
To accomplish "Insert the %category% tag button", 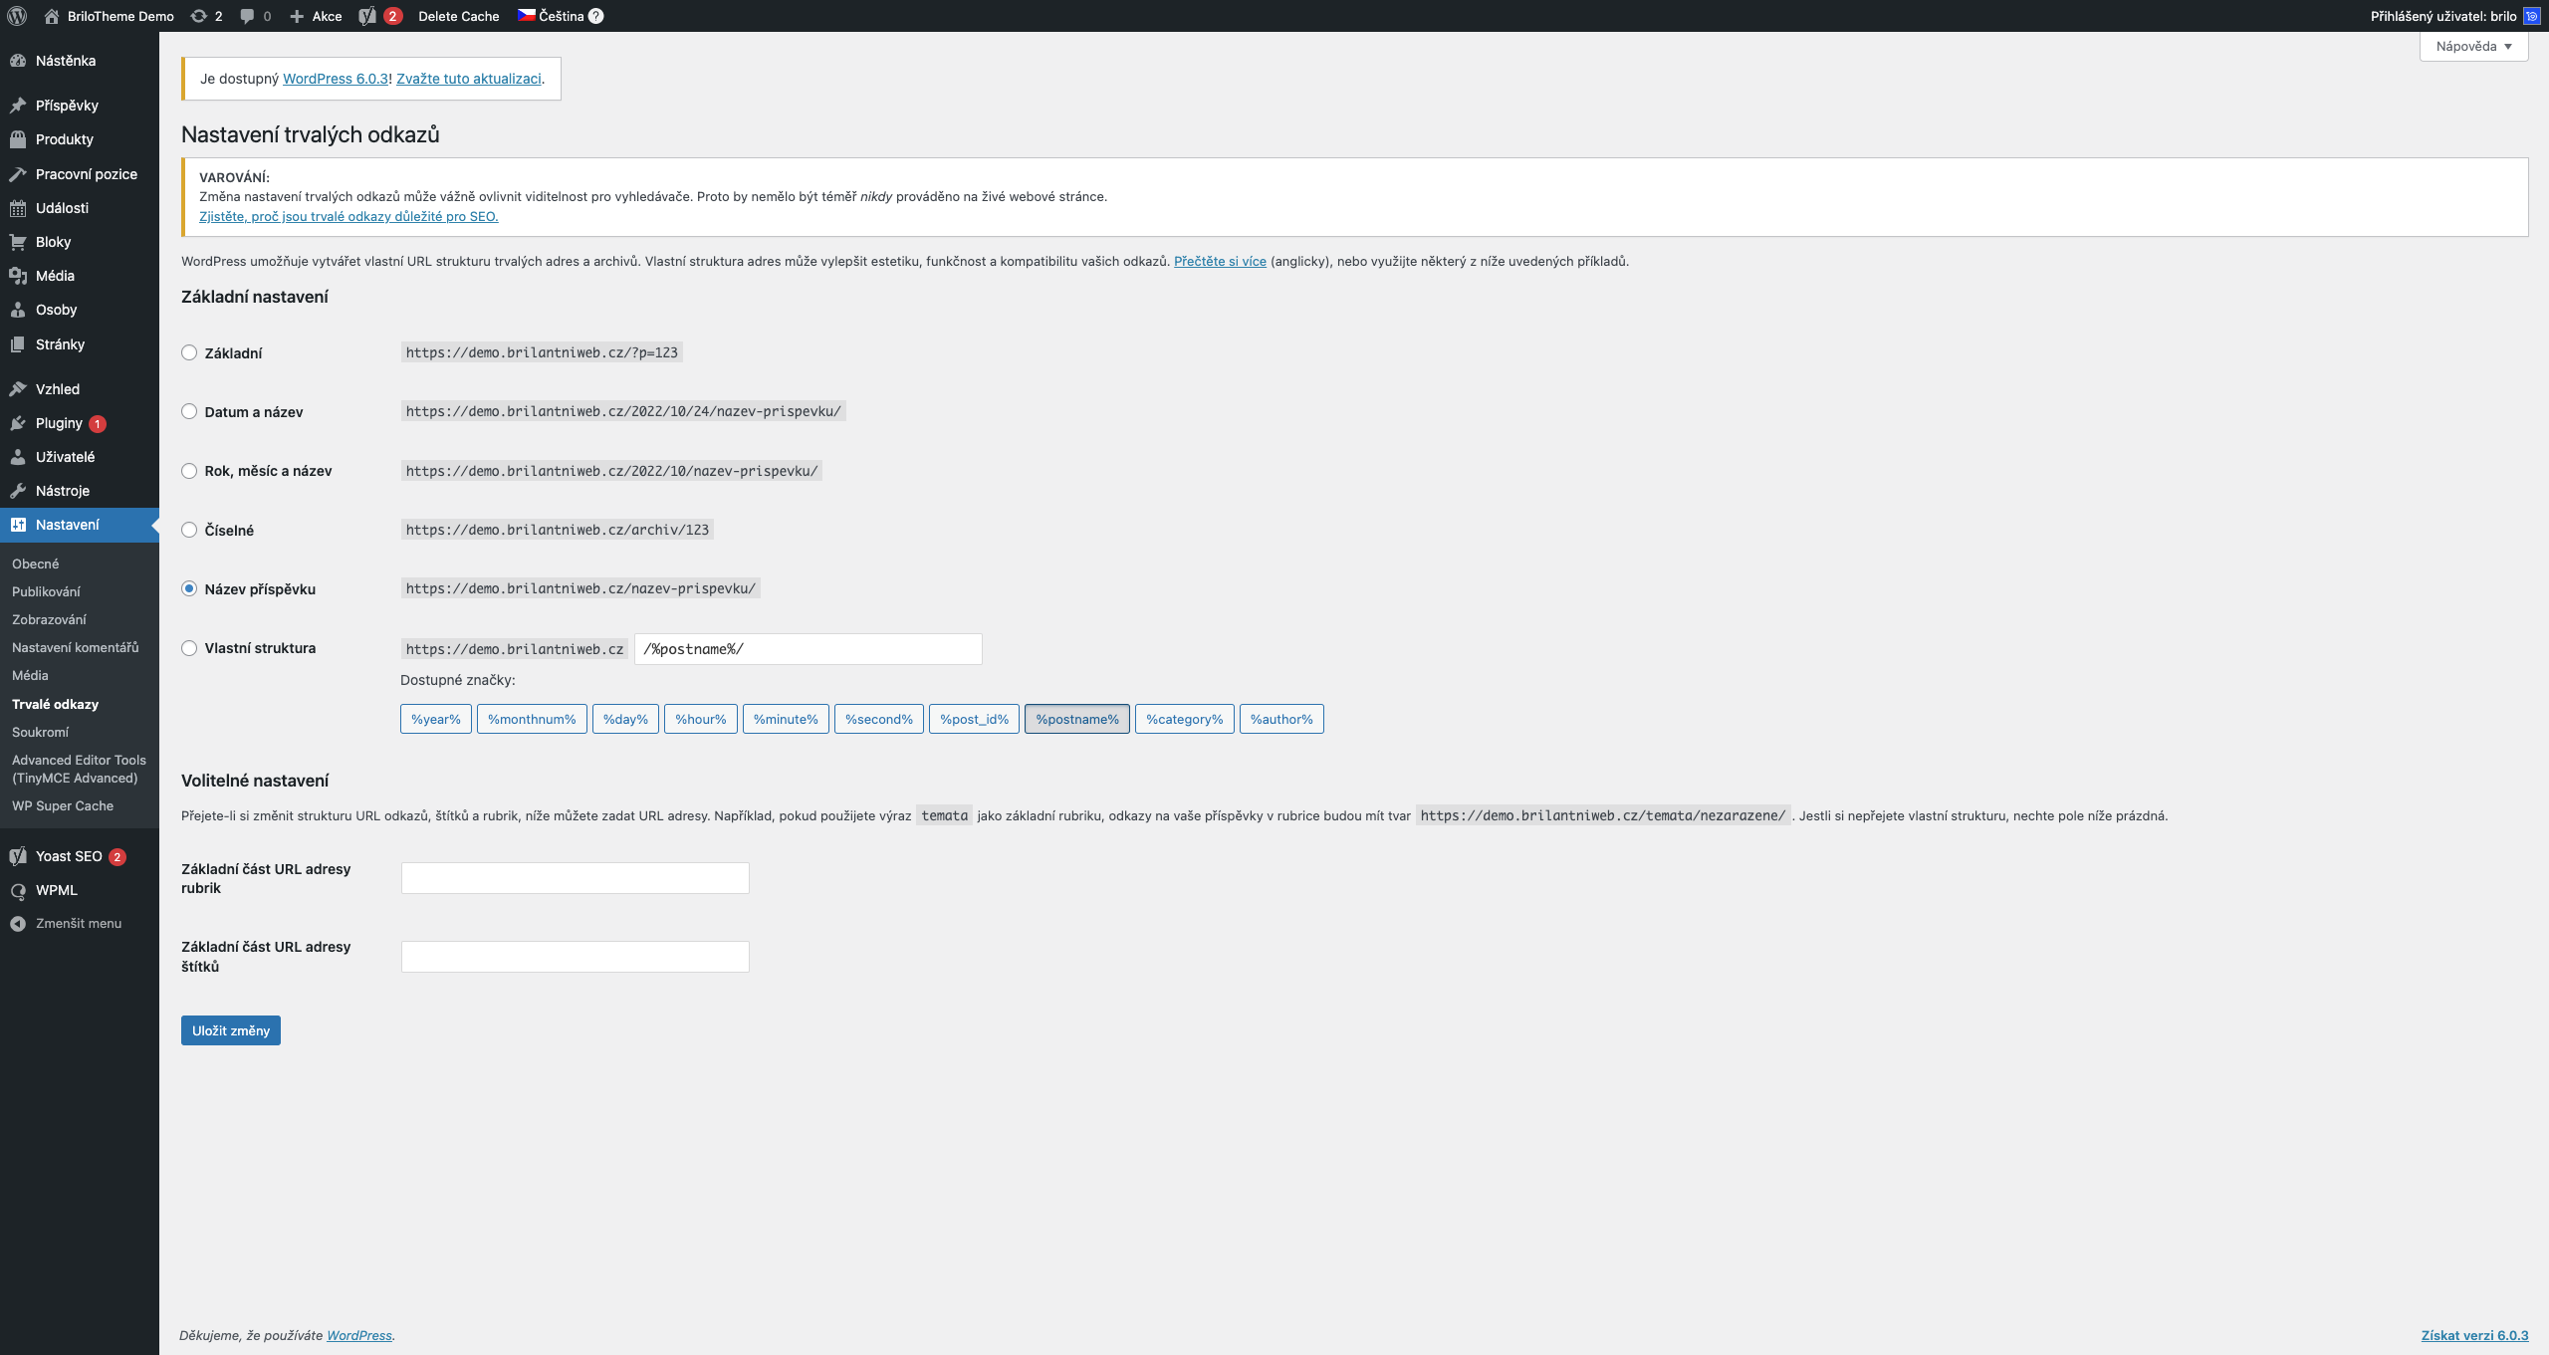I will click(x=1184, y=719).
